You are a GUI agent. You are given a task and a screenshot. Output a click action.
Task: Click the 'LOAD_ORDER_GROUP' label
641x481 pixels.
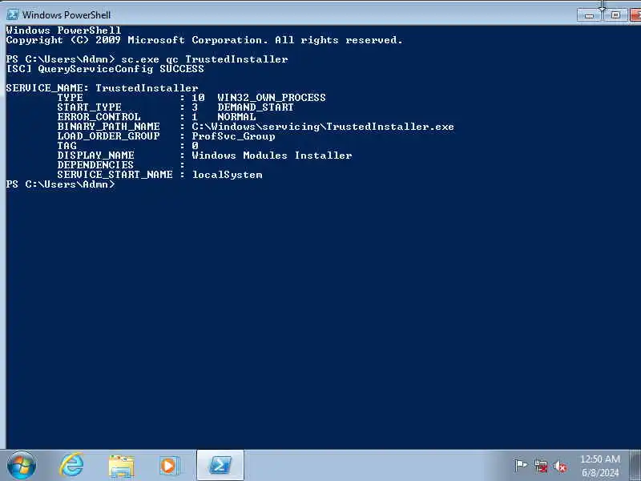(x=108, y=136)
